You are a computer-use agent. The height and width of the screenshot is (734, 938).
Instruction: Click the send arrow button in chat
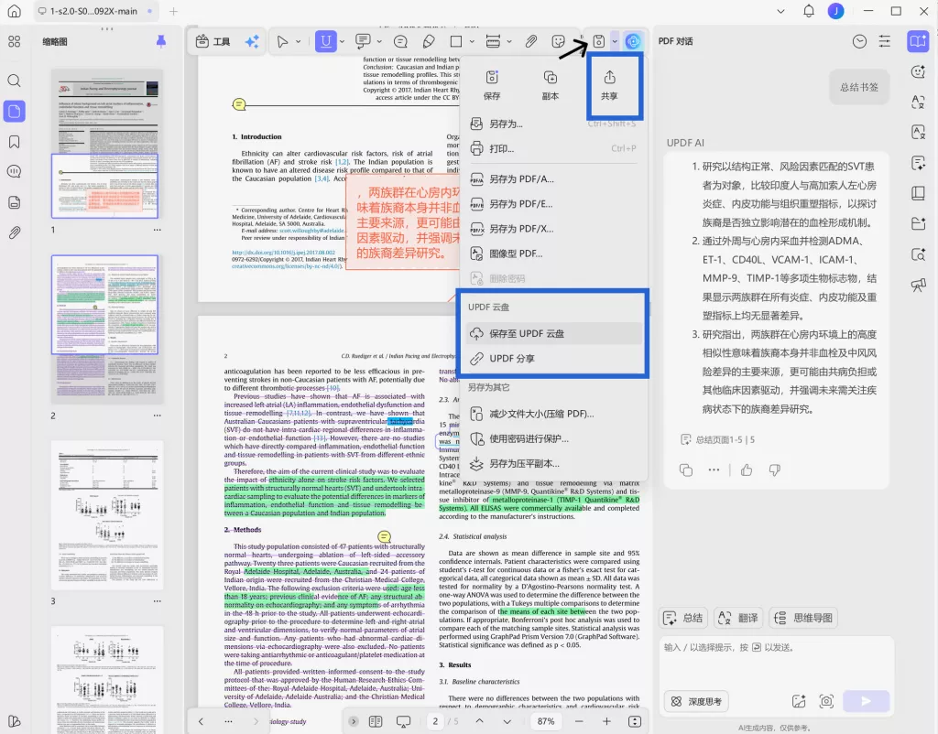coord(867,702)
